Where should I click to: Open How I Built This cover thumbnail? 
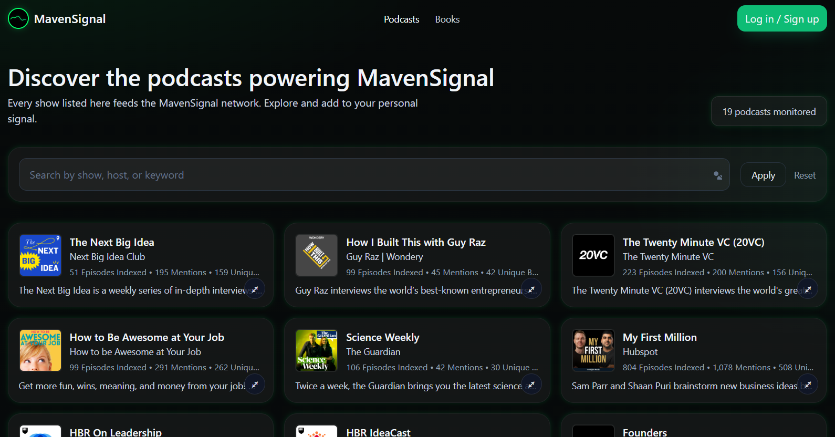coord(317,255)
